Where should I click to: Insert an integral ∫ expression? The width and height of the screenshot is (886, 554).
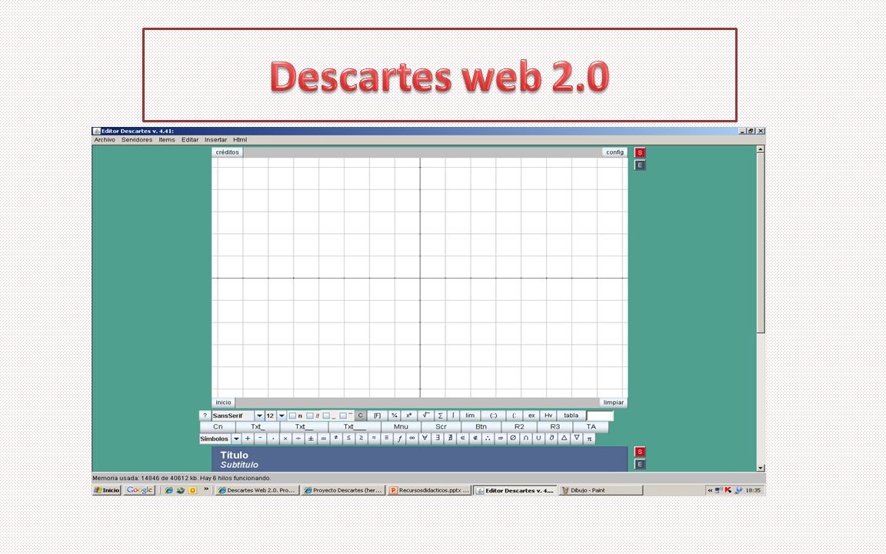(453, 415)
